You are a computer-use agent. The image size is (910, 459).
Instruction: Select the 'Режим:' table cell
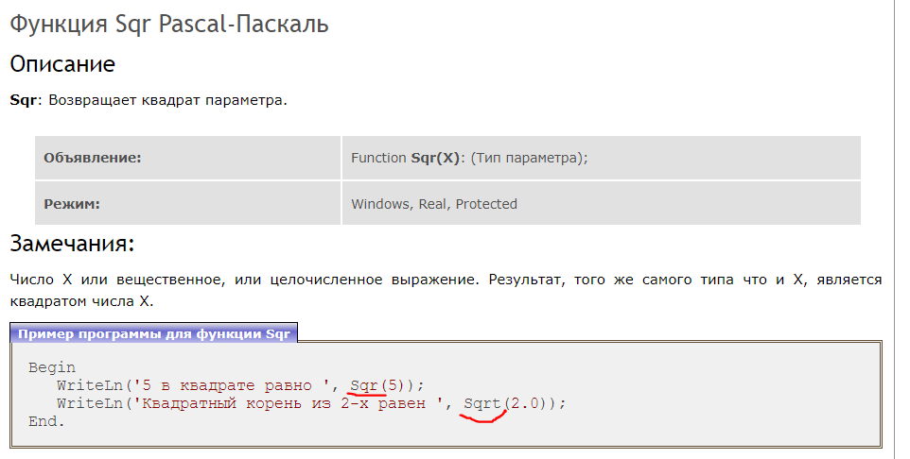[187, 203]
